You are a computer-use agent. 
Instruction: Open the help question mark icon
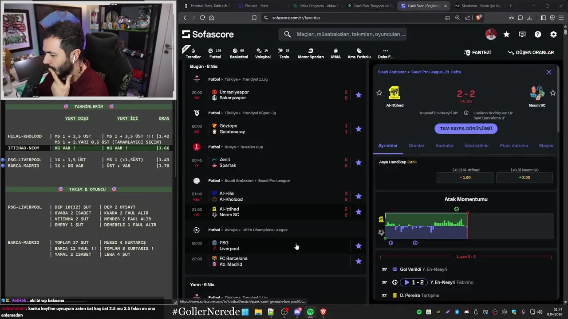point(538,34)
